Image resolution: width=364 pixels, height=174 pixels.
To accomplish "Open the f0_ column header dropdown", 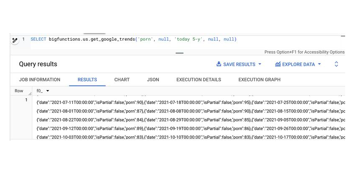I will click(47, 91).
